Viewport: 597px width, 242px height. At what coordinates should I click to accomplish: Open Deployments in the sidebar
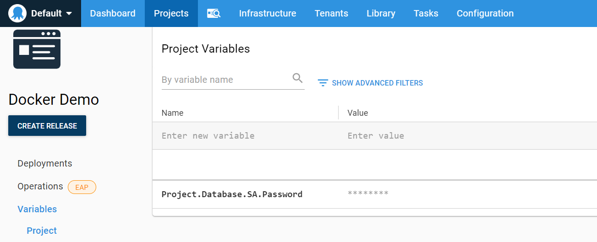(45, 163)
